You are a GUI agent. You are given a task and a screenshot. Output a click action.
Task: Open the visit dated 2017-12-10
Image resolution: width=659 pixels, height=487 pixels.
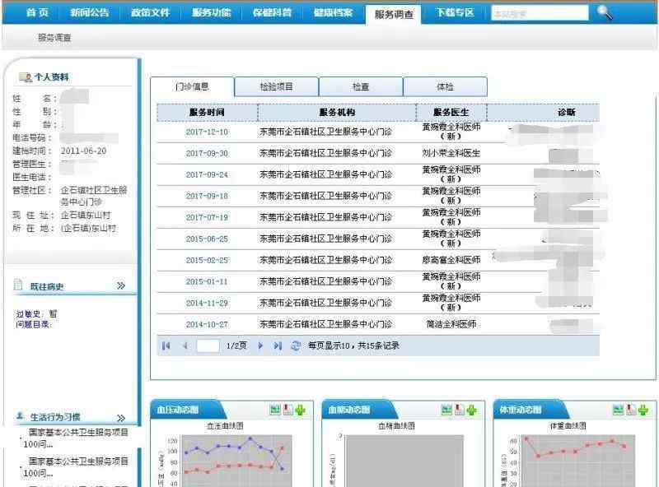(x=207, y=132)
